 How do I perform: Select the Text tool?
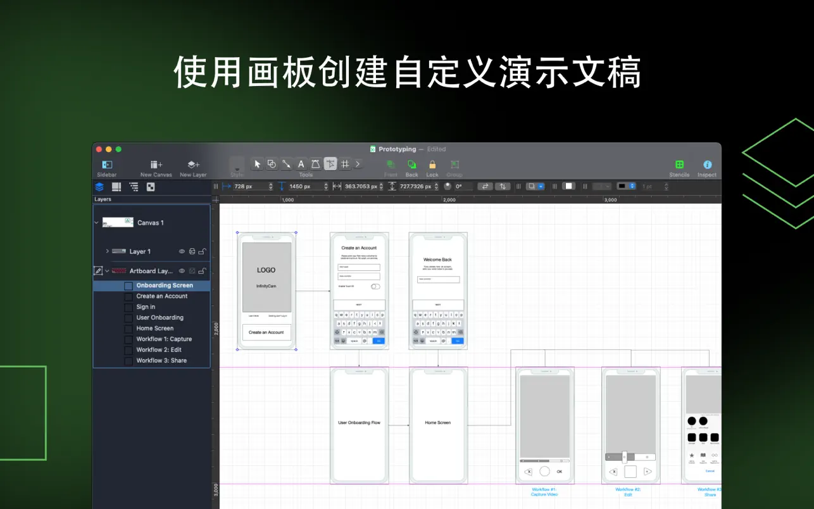pyautogui.click(x=301, y=164)
